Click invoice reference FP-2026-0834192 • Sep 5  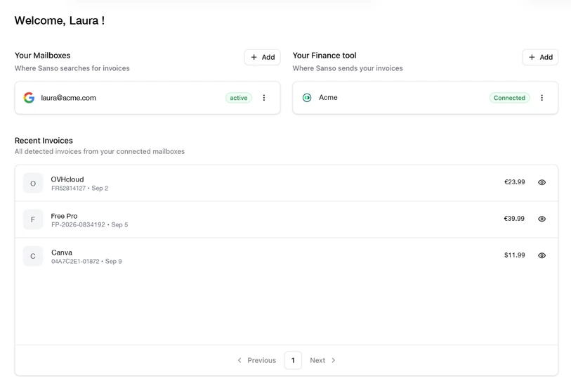(x=90, y=224)
